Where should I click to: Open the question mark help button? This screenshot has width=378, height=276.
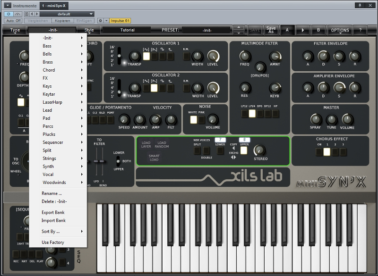pos(360,30)
